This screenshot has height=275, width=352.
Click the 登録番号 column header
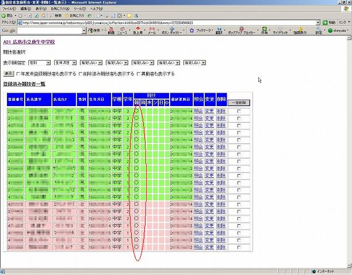click(16, 99)
